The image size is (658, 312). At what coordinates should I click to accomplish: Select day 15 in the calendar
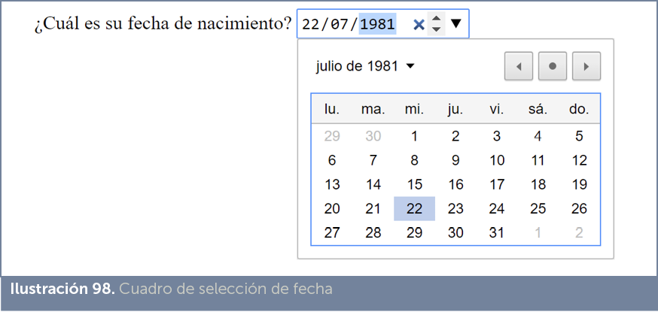point(414,185)
